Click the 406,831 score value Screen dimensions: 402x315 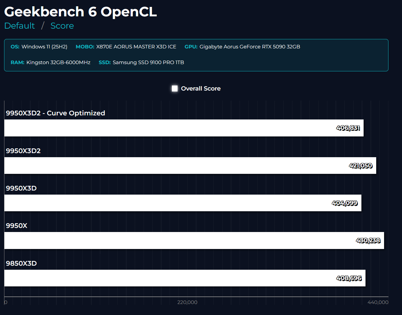348,128
